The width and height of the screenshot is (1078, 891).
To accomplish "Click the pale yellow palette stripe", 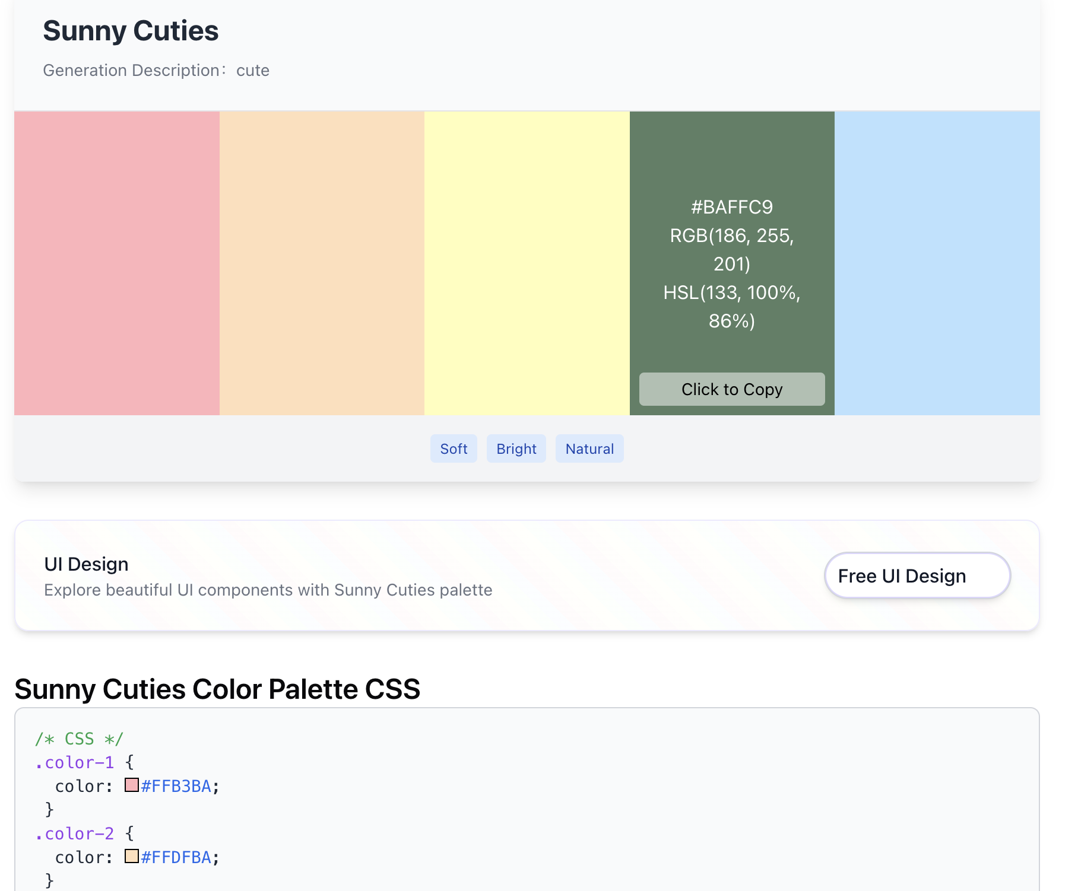I will click(525, 261).
